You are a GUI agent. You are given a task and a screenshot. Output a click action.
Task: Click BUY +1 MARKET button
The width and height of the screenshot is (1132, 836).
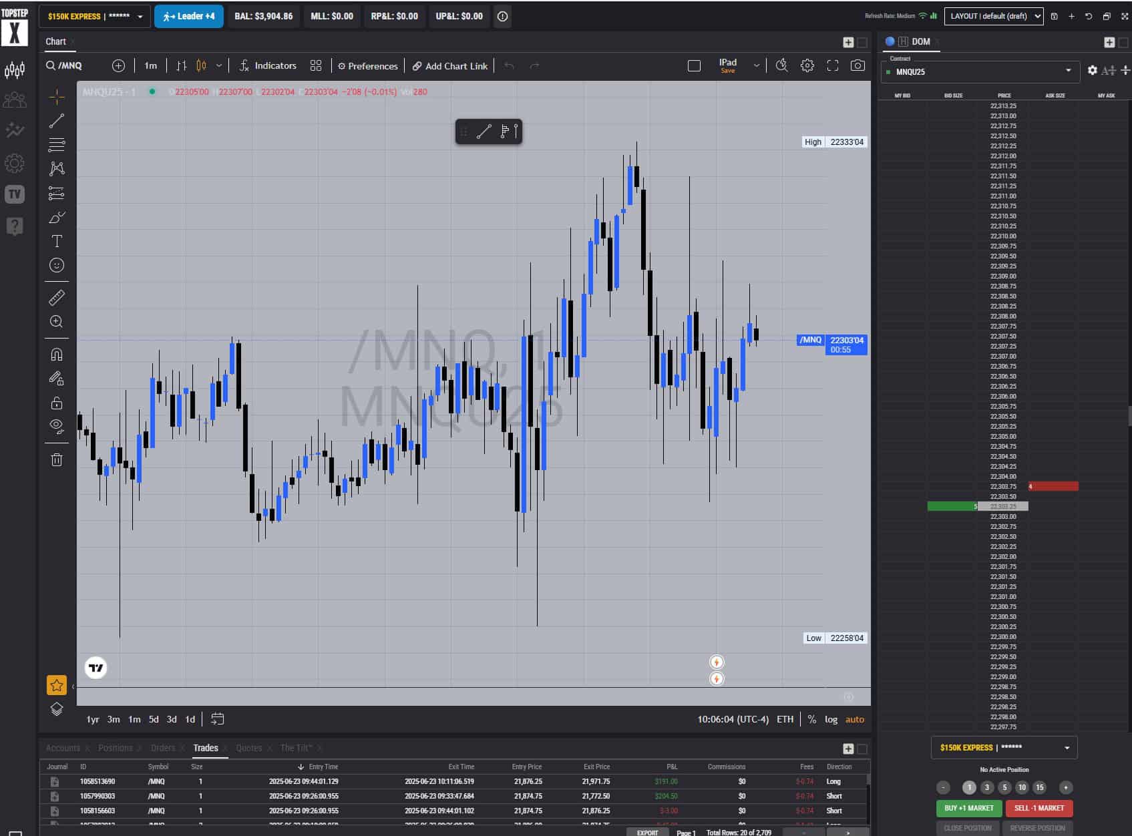968,808
